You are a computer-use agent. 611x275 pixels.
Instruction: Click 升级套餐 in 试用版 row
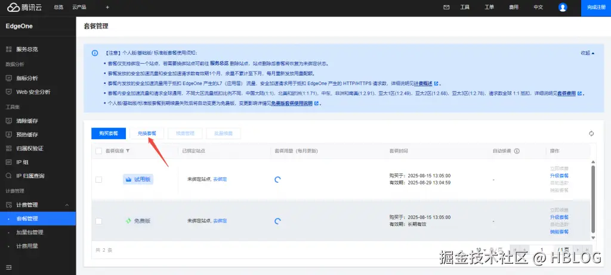point(559,176)
